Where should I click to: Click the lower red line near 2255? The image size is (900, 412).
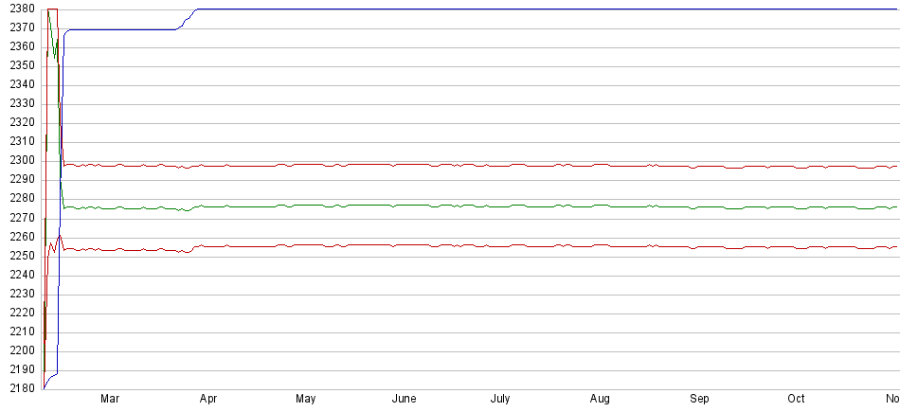474,245
